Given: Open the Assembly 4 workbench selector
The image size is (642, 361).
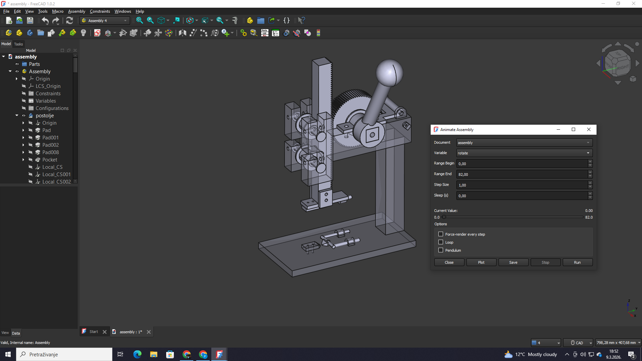Looking at the screenshot, I should (x=104, y=21).
